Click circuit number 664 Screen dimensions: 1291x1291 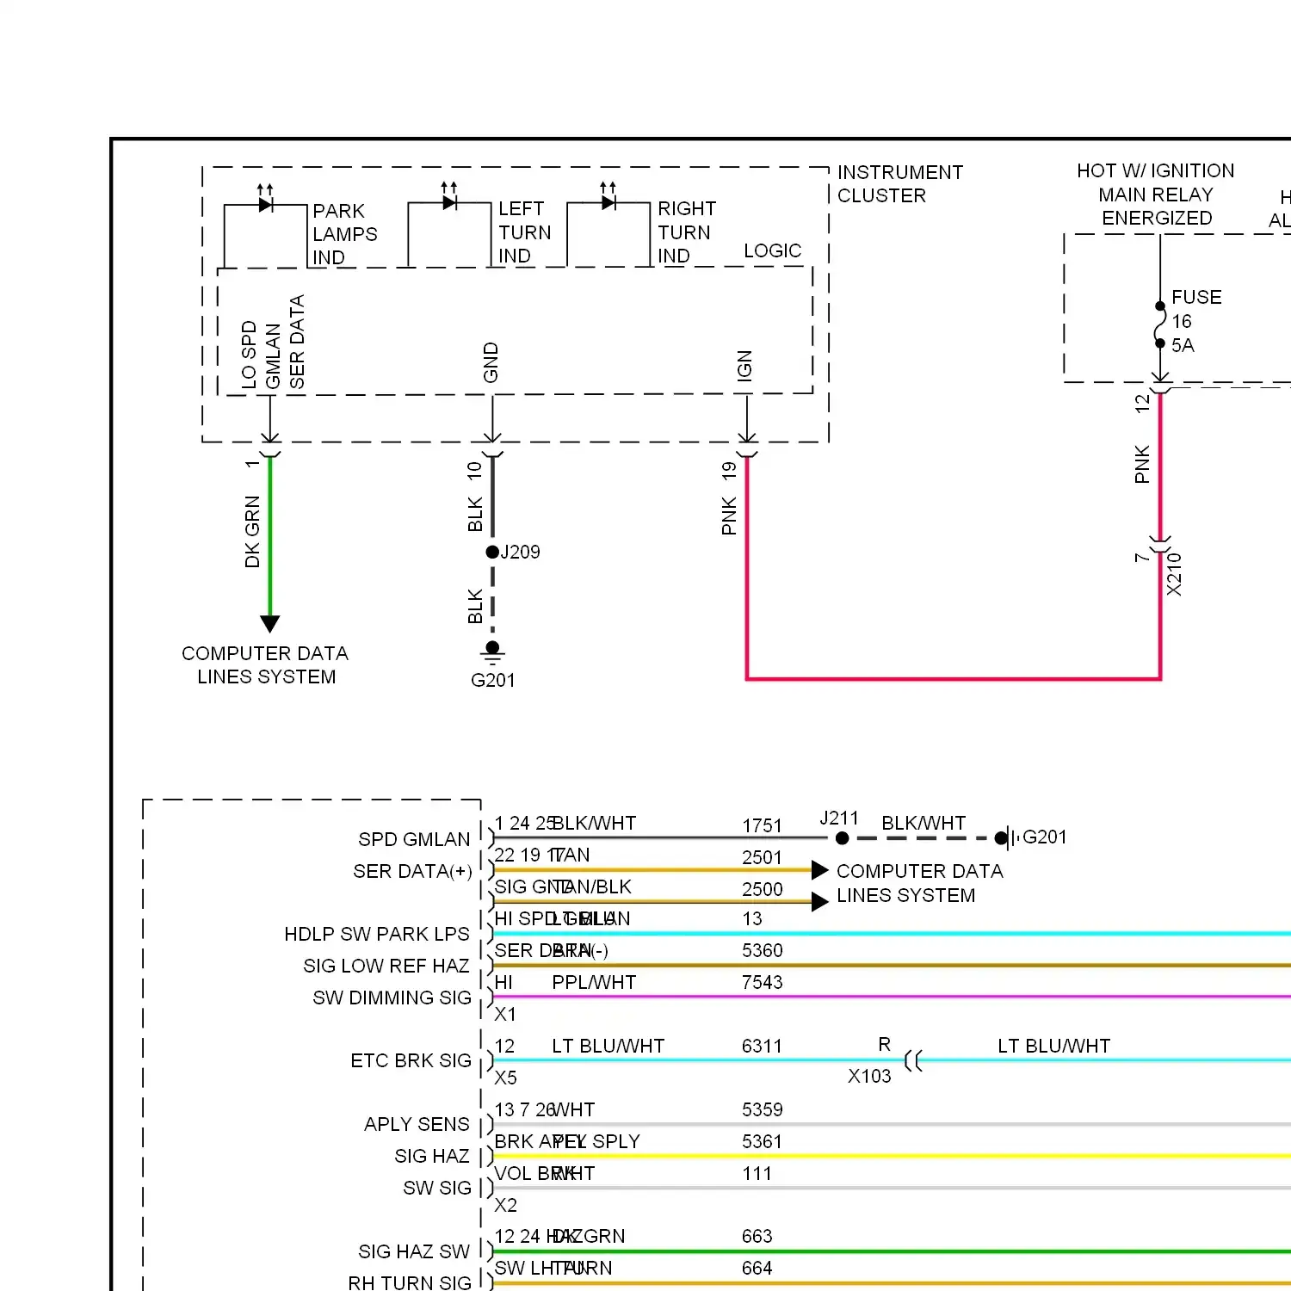click(757, 1268)
